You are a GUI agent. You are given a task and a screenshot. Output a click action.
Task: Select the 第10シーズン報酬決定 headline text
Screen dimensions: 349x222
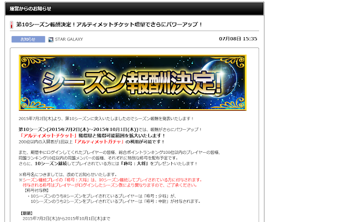pos(109,24)
